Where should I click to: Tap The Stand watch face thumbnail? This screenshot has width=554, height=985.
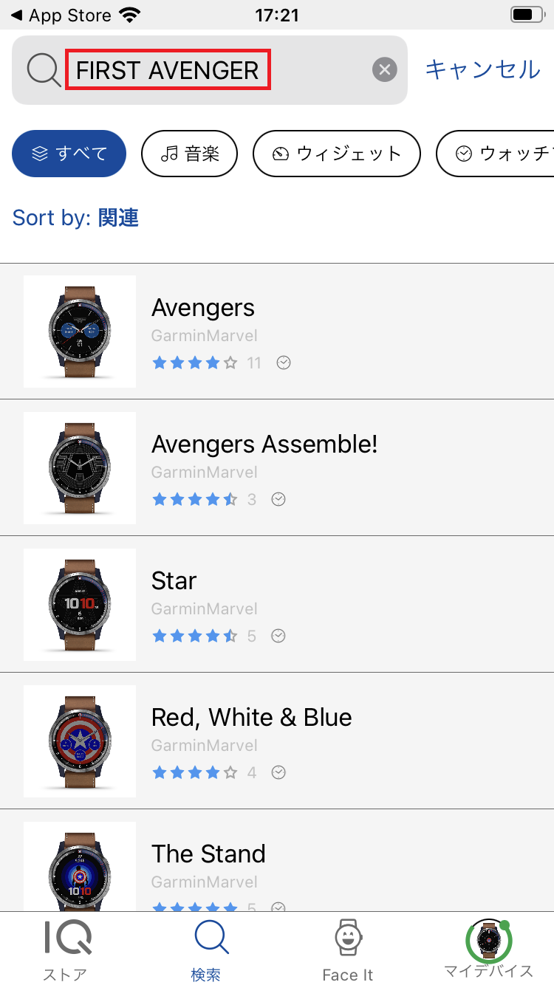(x=80, y=865)
